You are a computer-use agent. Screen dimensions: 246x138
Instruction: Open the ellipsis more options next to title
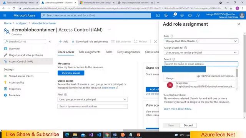pos(109,30)
